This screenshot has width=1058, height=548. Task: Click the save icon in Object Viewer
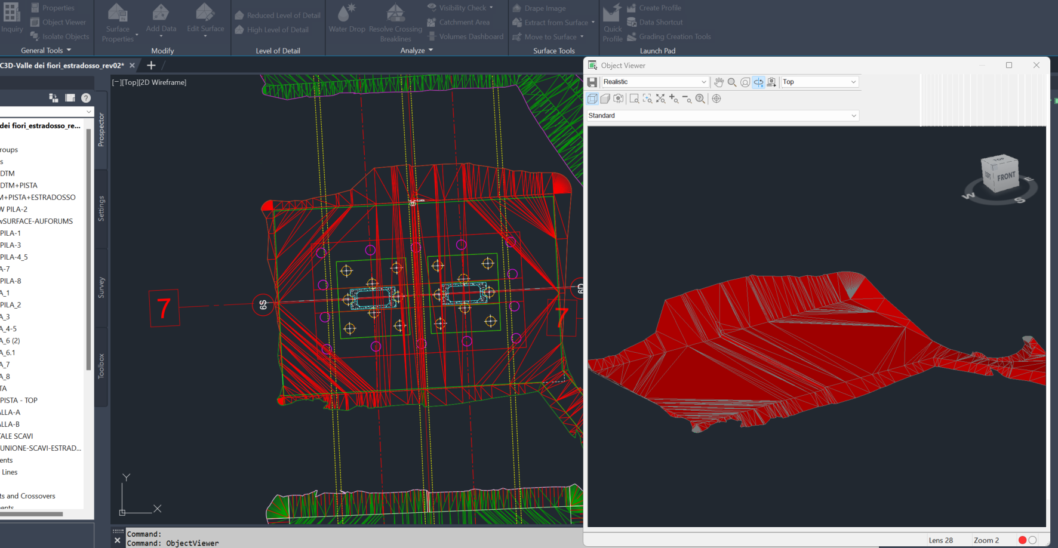[592, 82]
